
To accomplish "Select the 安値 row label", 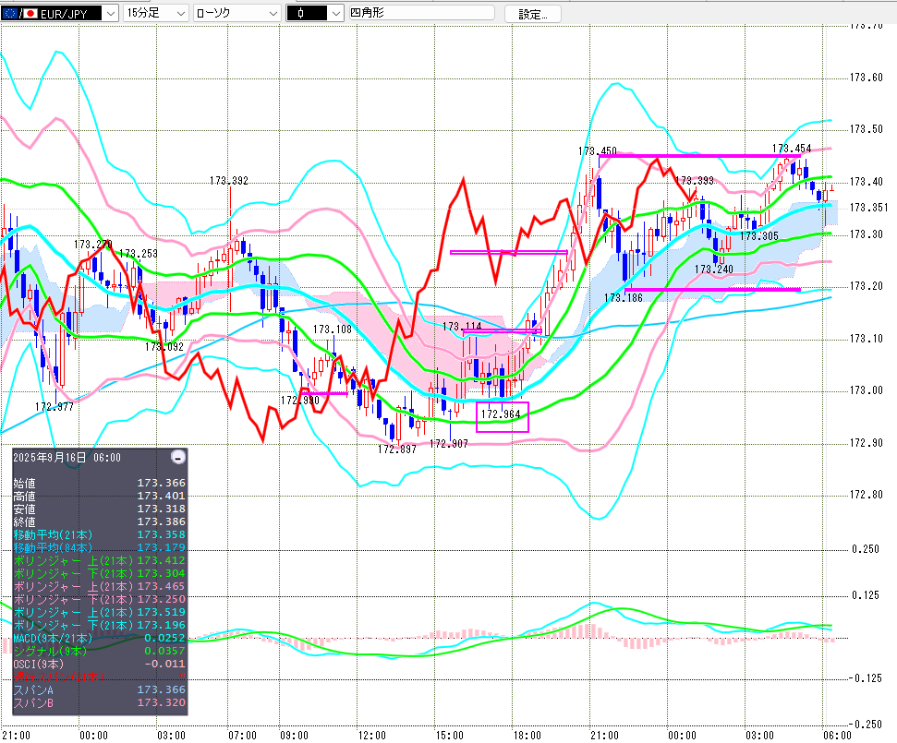I will (24, 509).
